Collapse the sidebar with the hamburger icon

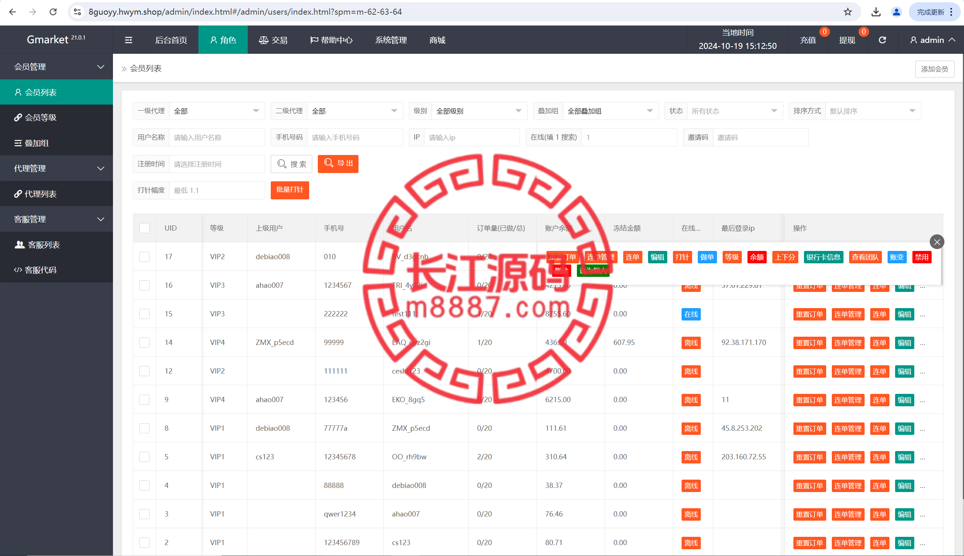[128, 40]
